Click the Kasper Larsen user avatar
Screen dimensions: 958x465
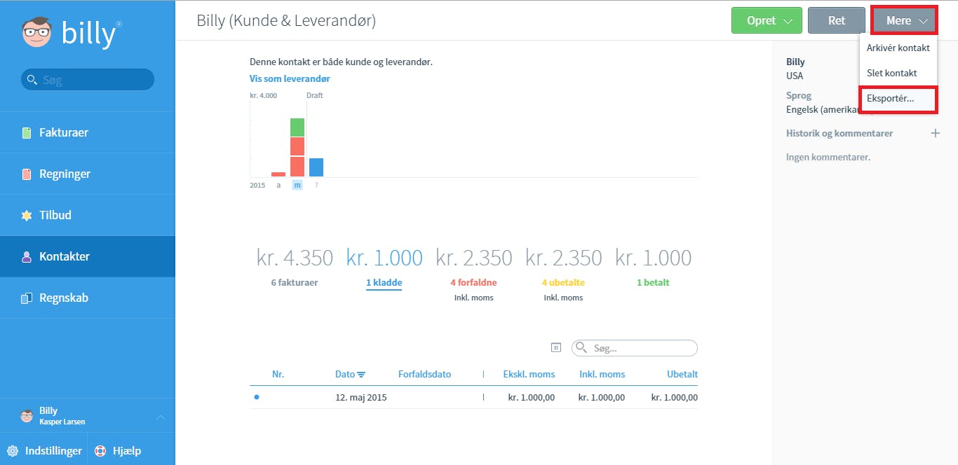[27, 416]
